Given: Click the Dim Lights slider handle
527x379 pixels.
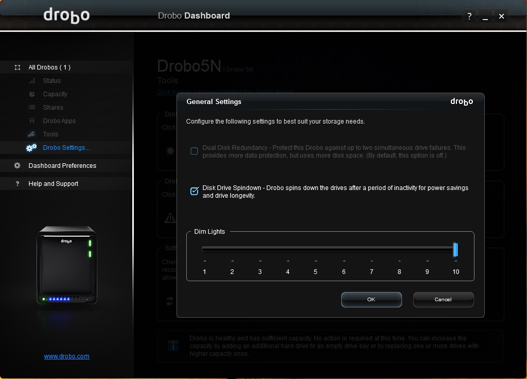Looking at the screenshot, I should [x=455, y=250].
